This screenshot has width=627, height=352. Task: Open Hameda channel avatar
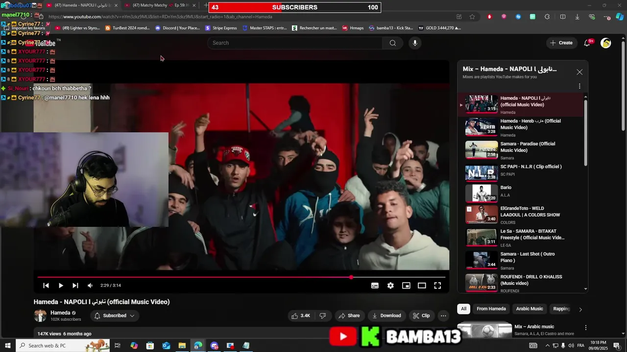click(40, 316)
